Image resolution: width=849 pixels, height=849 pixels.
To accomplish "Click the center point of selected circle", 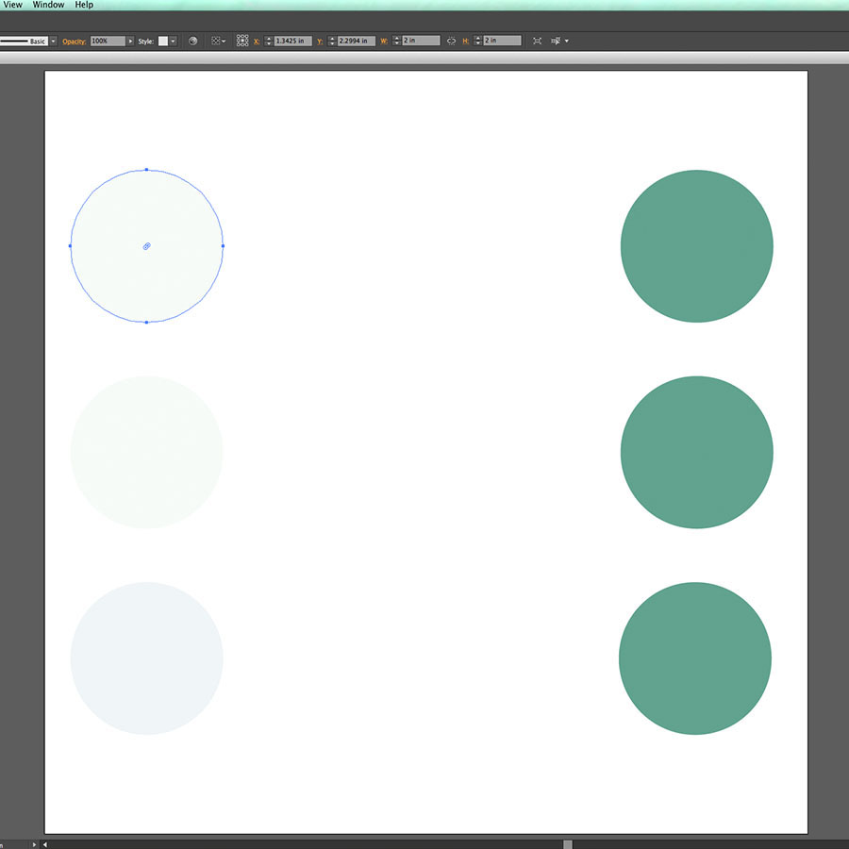I will pos(146,246).
